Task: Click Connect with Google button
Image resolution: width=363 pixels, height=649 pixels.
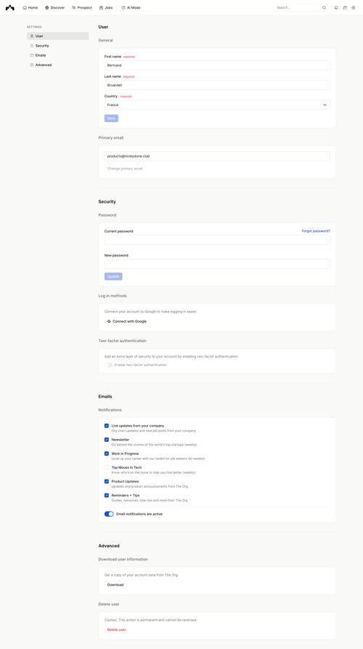Action: 127,321
